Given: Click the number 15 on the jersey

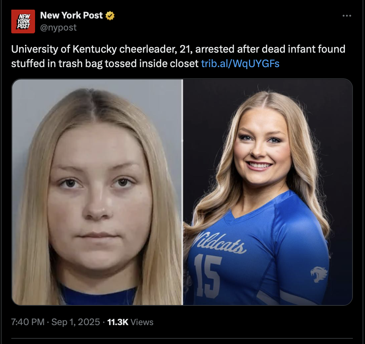Looking at the screenshot, I should [208, 276].
